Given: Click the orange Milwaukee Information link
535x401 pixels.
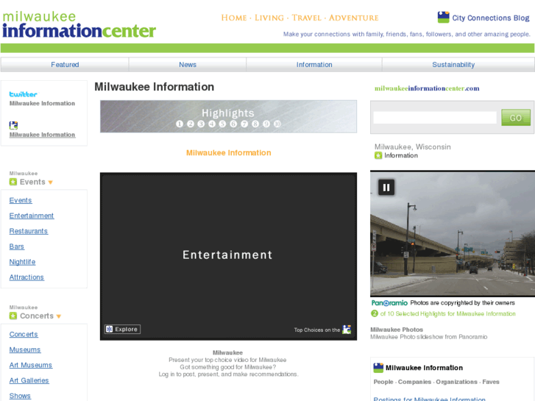Looking at the screenshot, I should click(x=229, y=153).
